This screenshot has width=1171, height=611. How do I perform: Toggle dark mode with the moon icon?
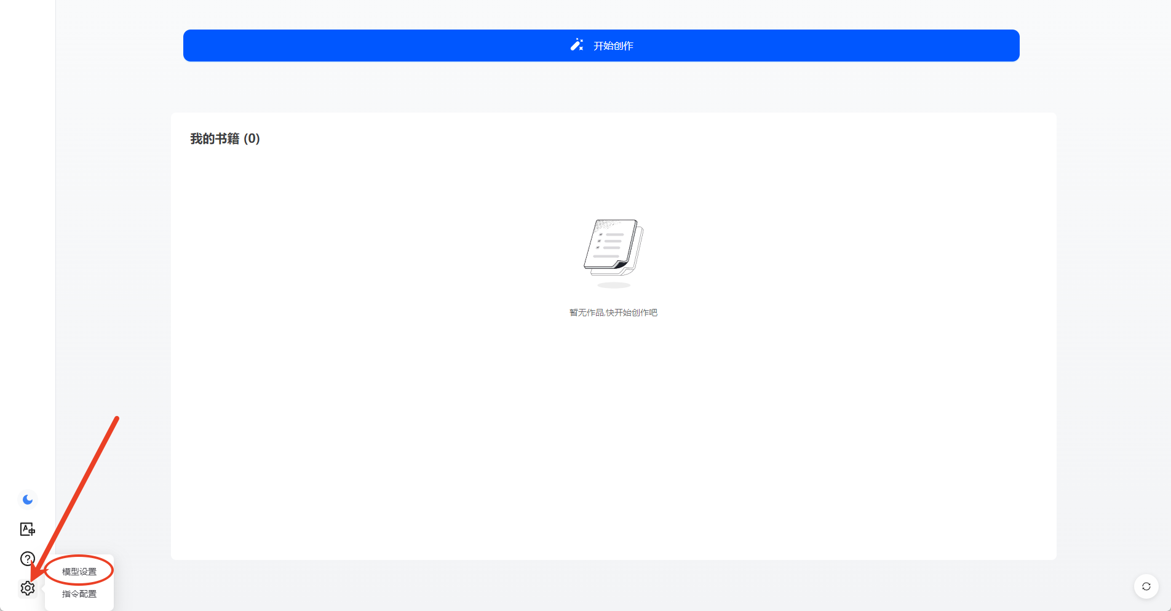28,500
